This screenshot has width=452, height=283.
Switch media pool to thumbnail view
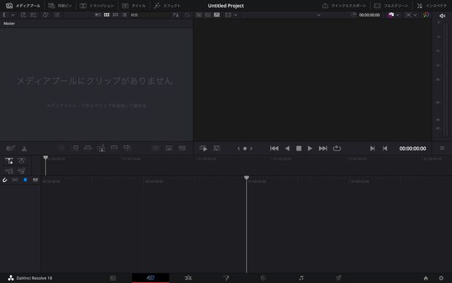coord(107,15)
